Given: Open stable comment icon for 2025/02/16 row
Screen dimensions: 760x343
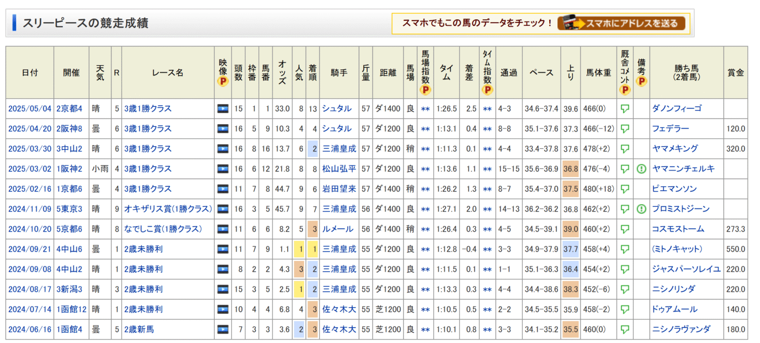Looking at the screenshot, I should 625,189.
